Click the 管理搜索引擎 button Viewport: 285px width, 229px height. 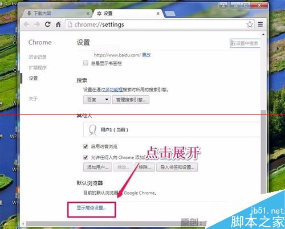coord(131,100)
